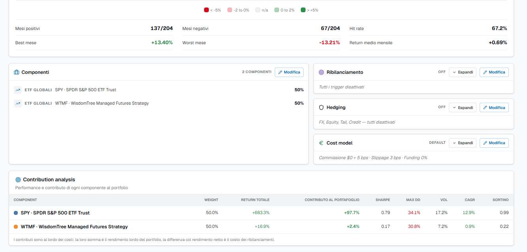The image size is (527, 252).
Task: Select the dark green '> +5%' legend swatch
Action: pyautogui.click(x=303, y=10)
